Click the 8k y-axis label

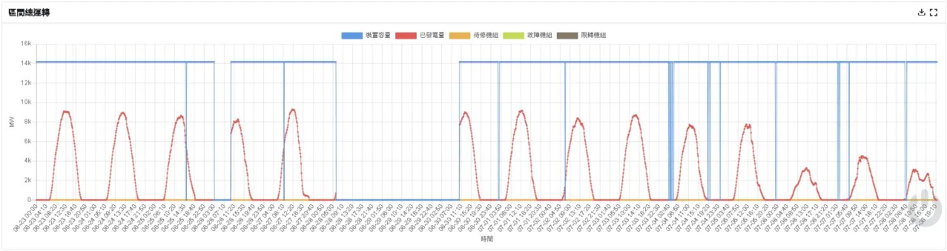tap(27, 122)
